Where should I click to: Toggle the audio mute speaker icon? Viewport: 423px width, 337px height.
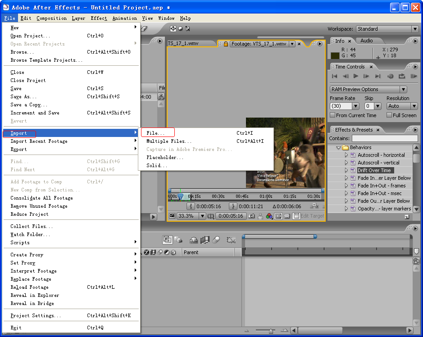[x=390, y=76]
